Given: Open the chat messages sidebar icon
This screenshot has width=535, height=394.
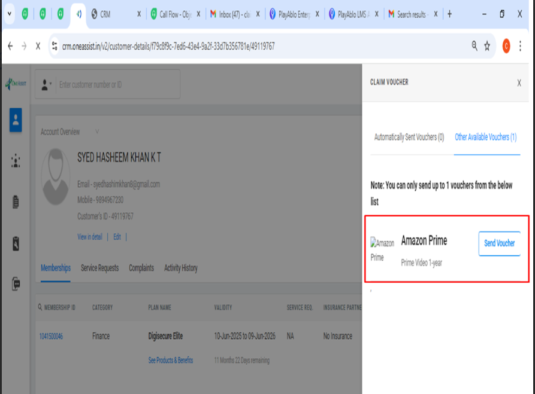Looking at the screenshot, I should pos(16,283).
